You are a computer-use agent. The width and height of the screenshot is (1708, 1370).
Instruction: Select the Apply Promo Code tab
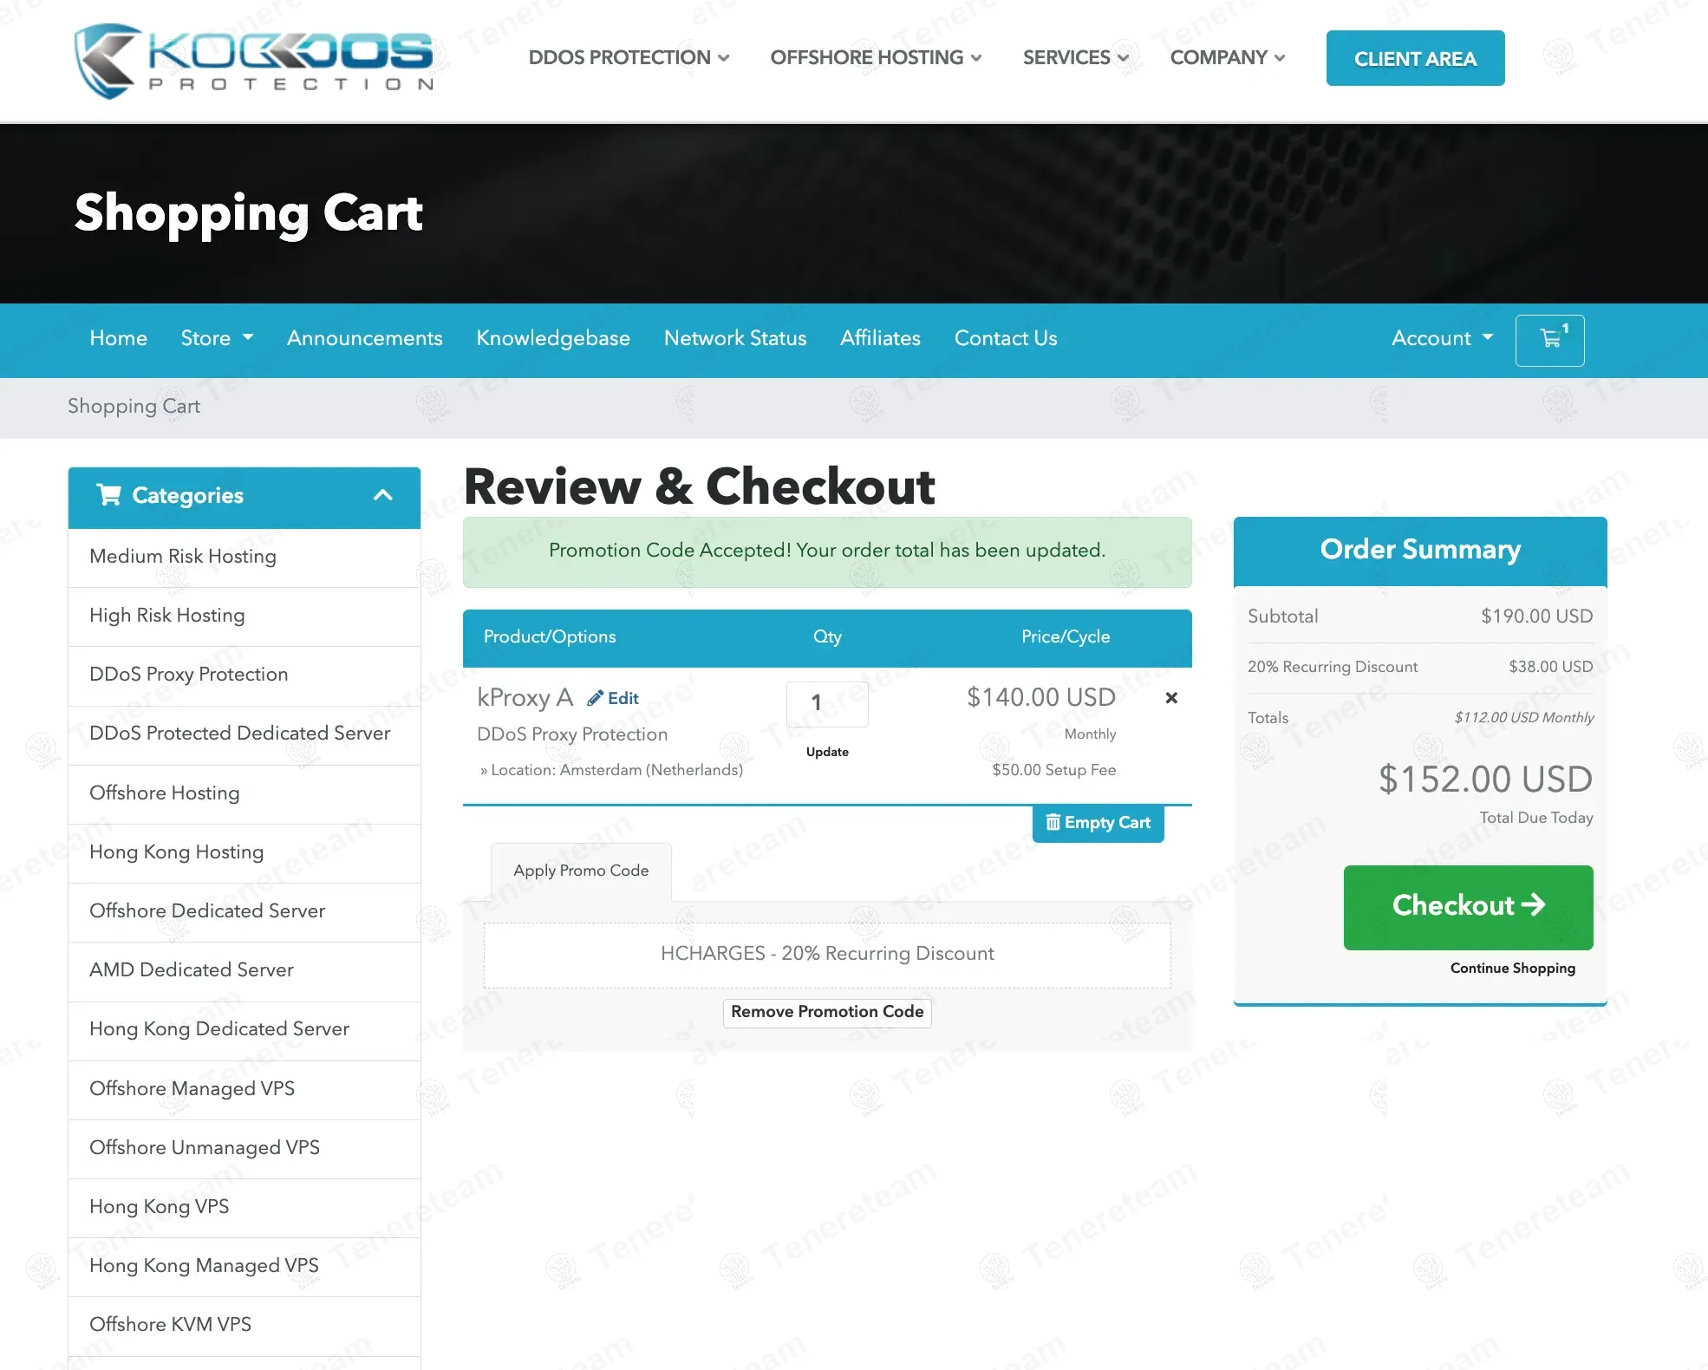click(x=581, y=871)
